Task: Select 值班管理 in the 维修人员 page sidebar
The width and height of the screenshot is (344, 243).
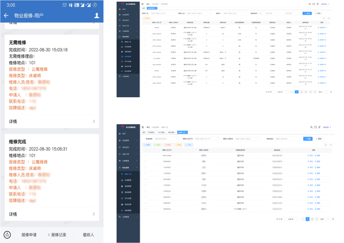Action: [128, 186]
